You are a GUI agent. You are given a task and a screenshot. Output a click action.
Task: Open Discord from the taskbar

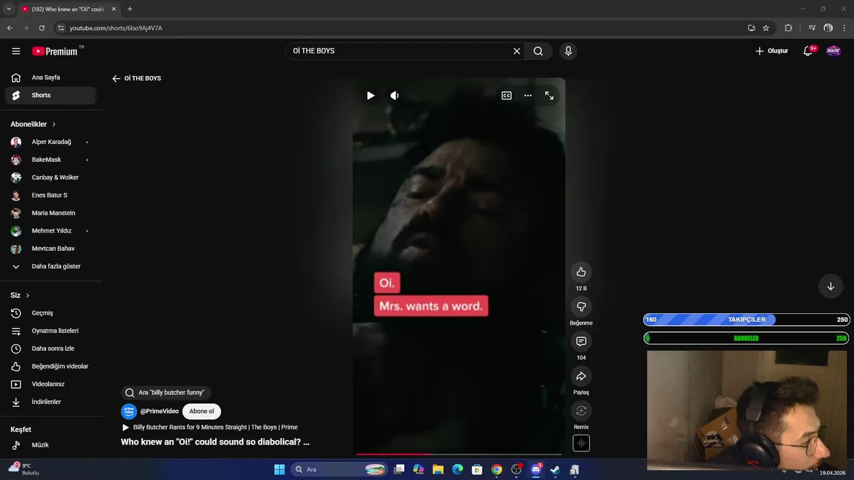click(535, 469)
